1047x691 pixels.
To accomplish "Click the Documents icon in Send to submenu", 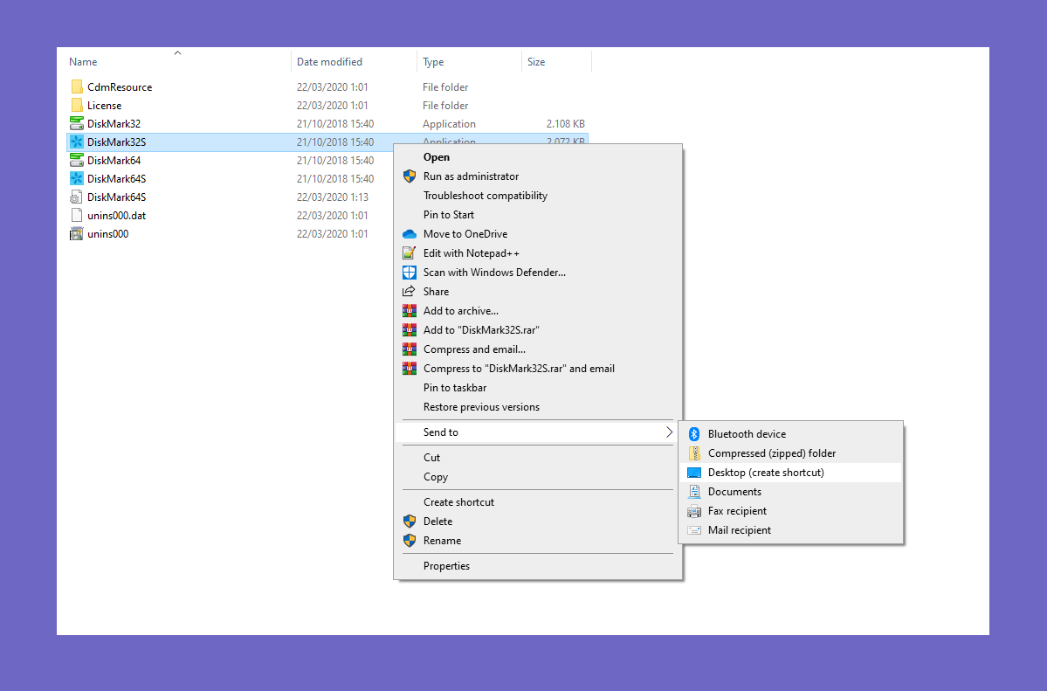I will [x=694, y=492].
